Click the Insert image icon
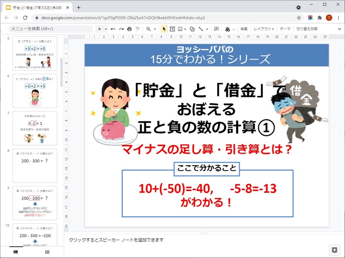This screenshot has height=258, width=345. pos(181,29)
